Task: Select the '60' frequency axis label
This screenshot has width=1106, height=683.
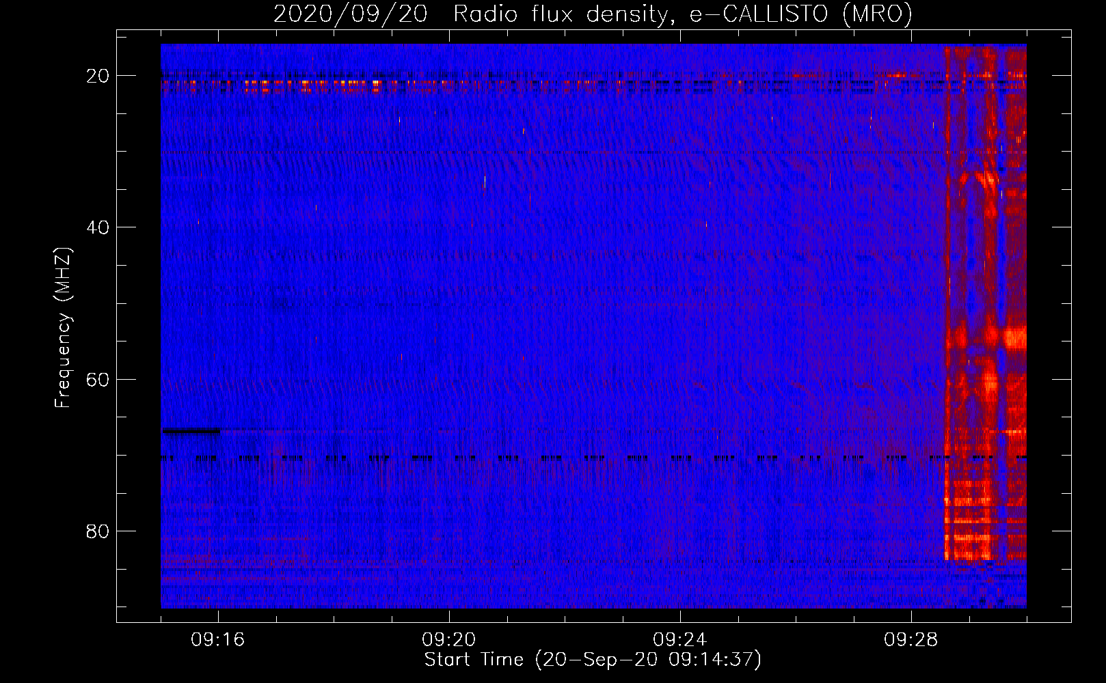Action: point(98,379)
